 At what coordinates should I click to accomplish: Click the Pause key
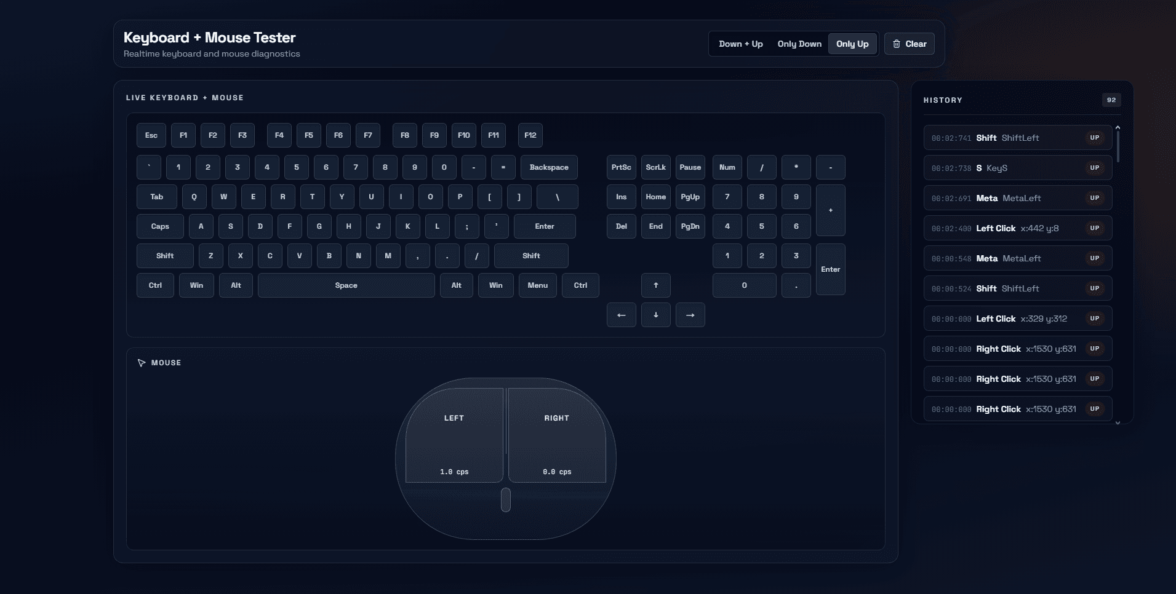pyautogui.click(x=690, y=167)
